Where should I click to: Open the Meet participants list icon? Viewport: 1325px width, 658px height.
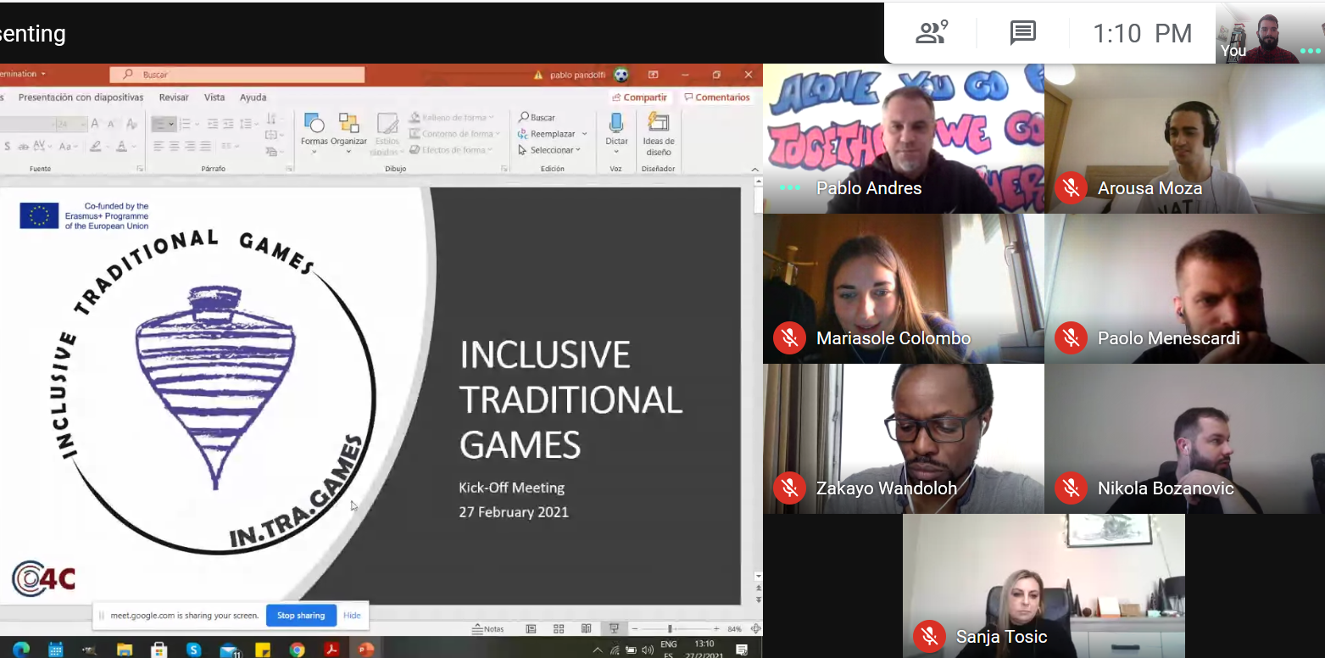(931, 33)
